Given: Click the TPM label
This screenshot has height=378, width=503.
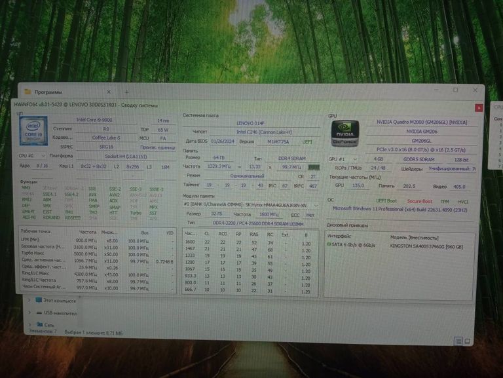Looking at the screenshot, I should point(445,202).
